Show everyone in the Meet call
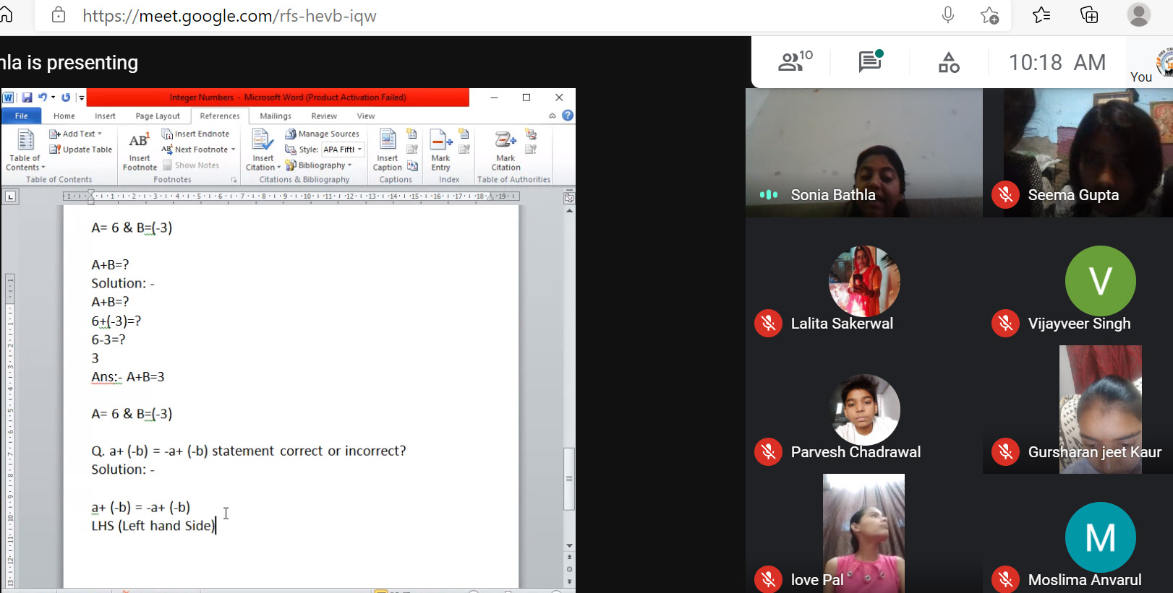Viewport: 1173px width, 593px height. pyautogui.click(x=795, y=62)
